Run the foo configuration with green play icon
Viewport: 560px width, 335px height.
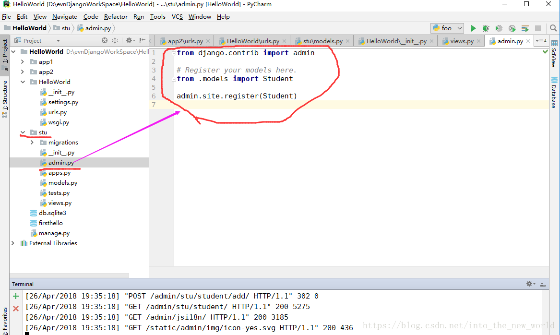click(x=473, y=28)
